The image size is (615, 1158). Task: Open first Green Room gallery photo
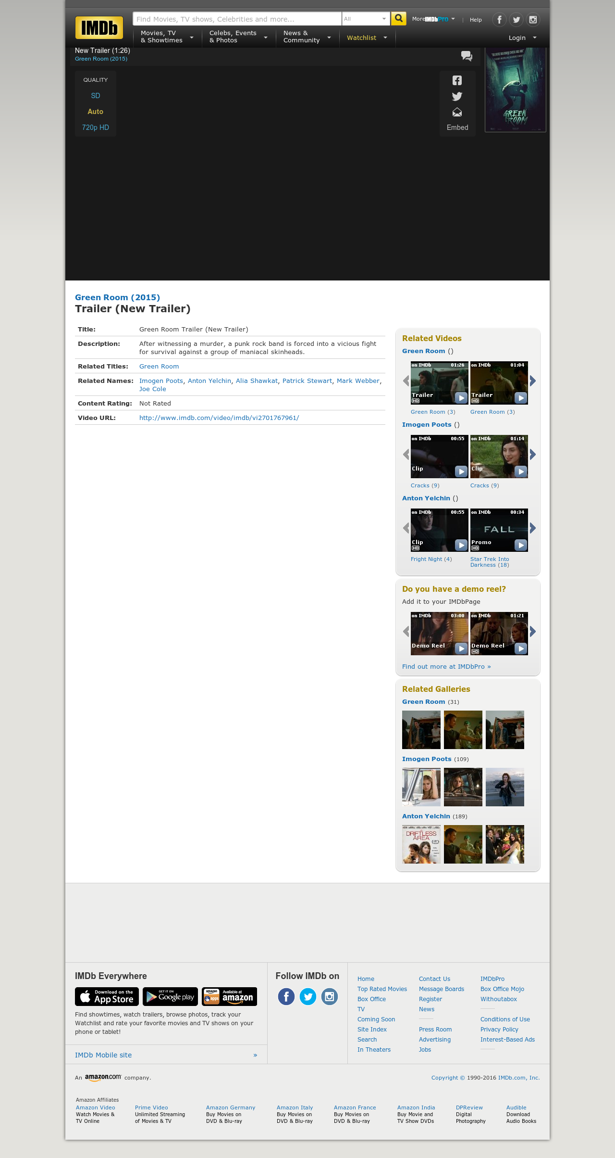tap(421, 730)
